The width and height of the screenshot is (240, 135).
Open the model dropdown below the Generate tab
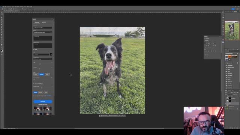pos(43,32)
